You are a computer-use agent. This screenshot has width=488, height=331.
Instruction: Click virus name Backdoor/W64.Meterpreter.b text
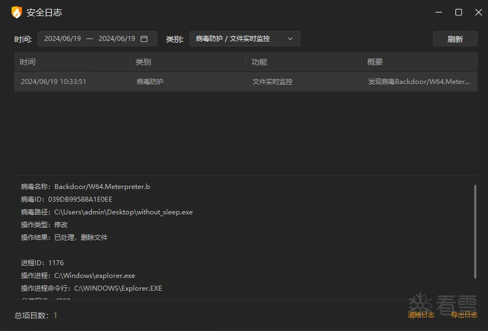tap(102, 187)
